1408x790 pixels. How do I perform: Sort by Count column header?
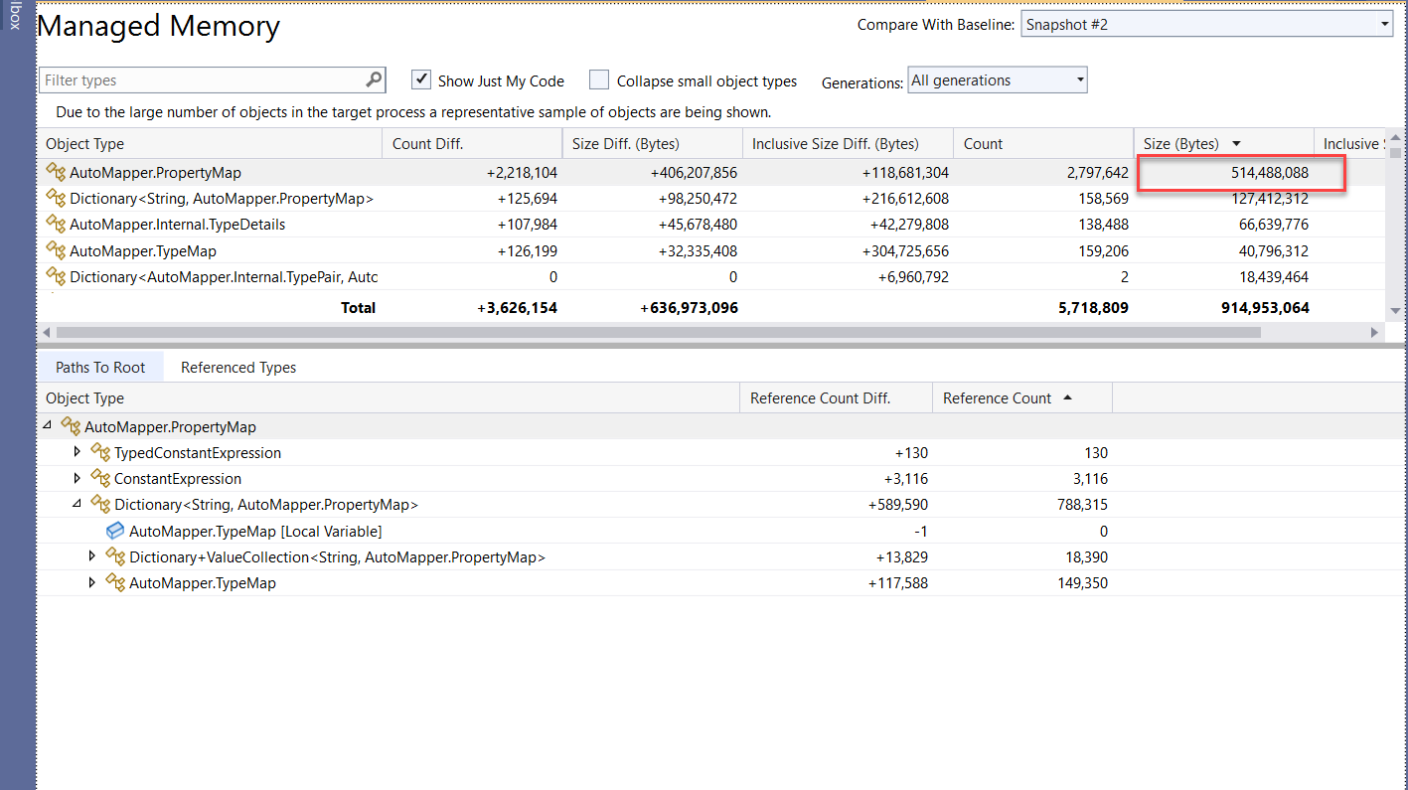pos(1043,143)
